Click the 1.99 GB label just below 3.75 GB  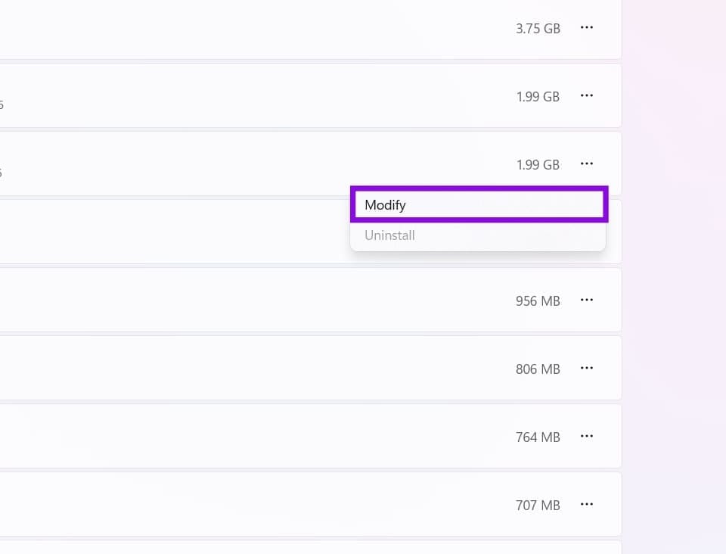click(x=538, y=97)
